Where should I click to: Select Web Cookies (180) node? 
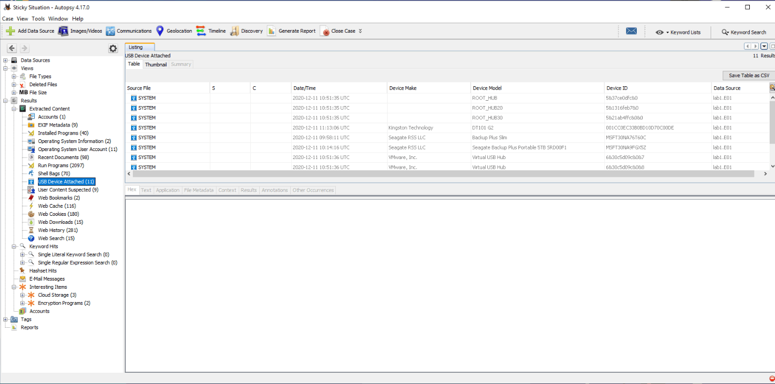[x=58, y=214]
